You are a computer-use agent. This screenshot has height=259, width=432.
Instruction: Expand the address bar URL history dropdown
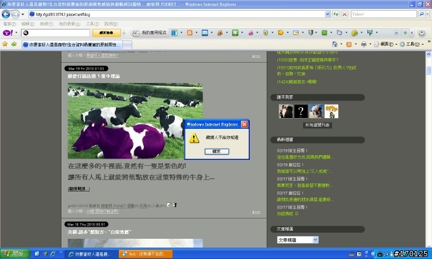coord(327,14)
